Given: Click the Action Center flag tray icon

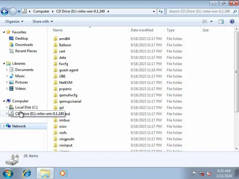Looking at the screenshot, I should [194, 173].
